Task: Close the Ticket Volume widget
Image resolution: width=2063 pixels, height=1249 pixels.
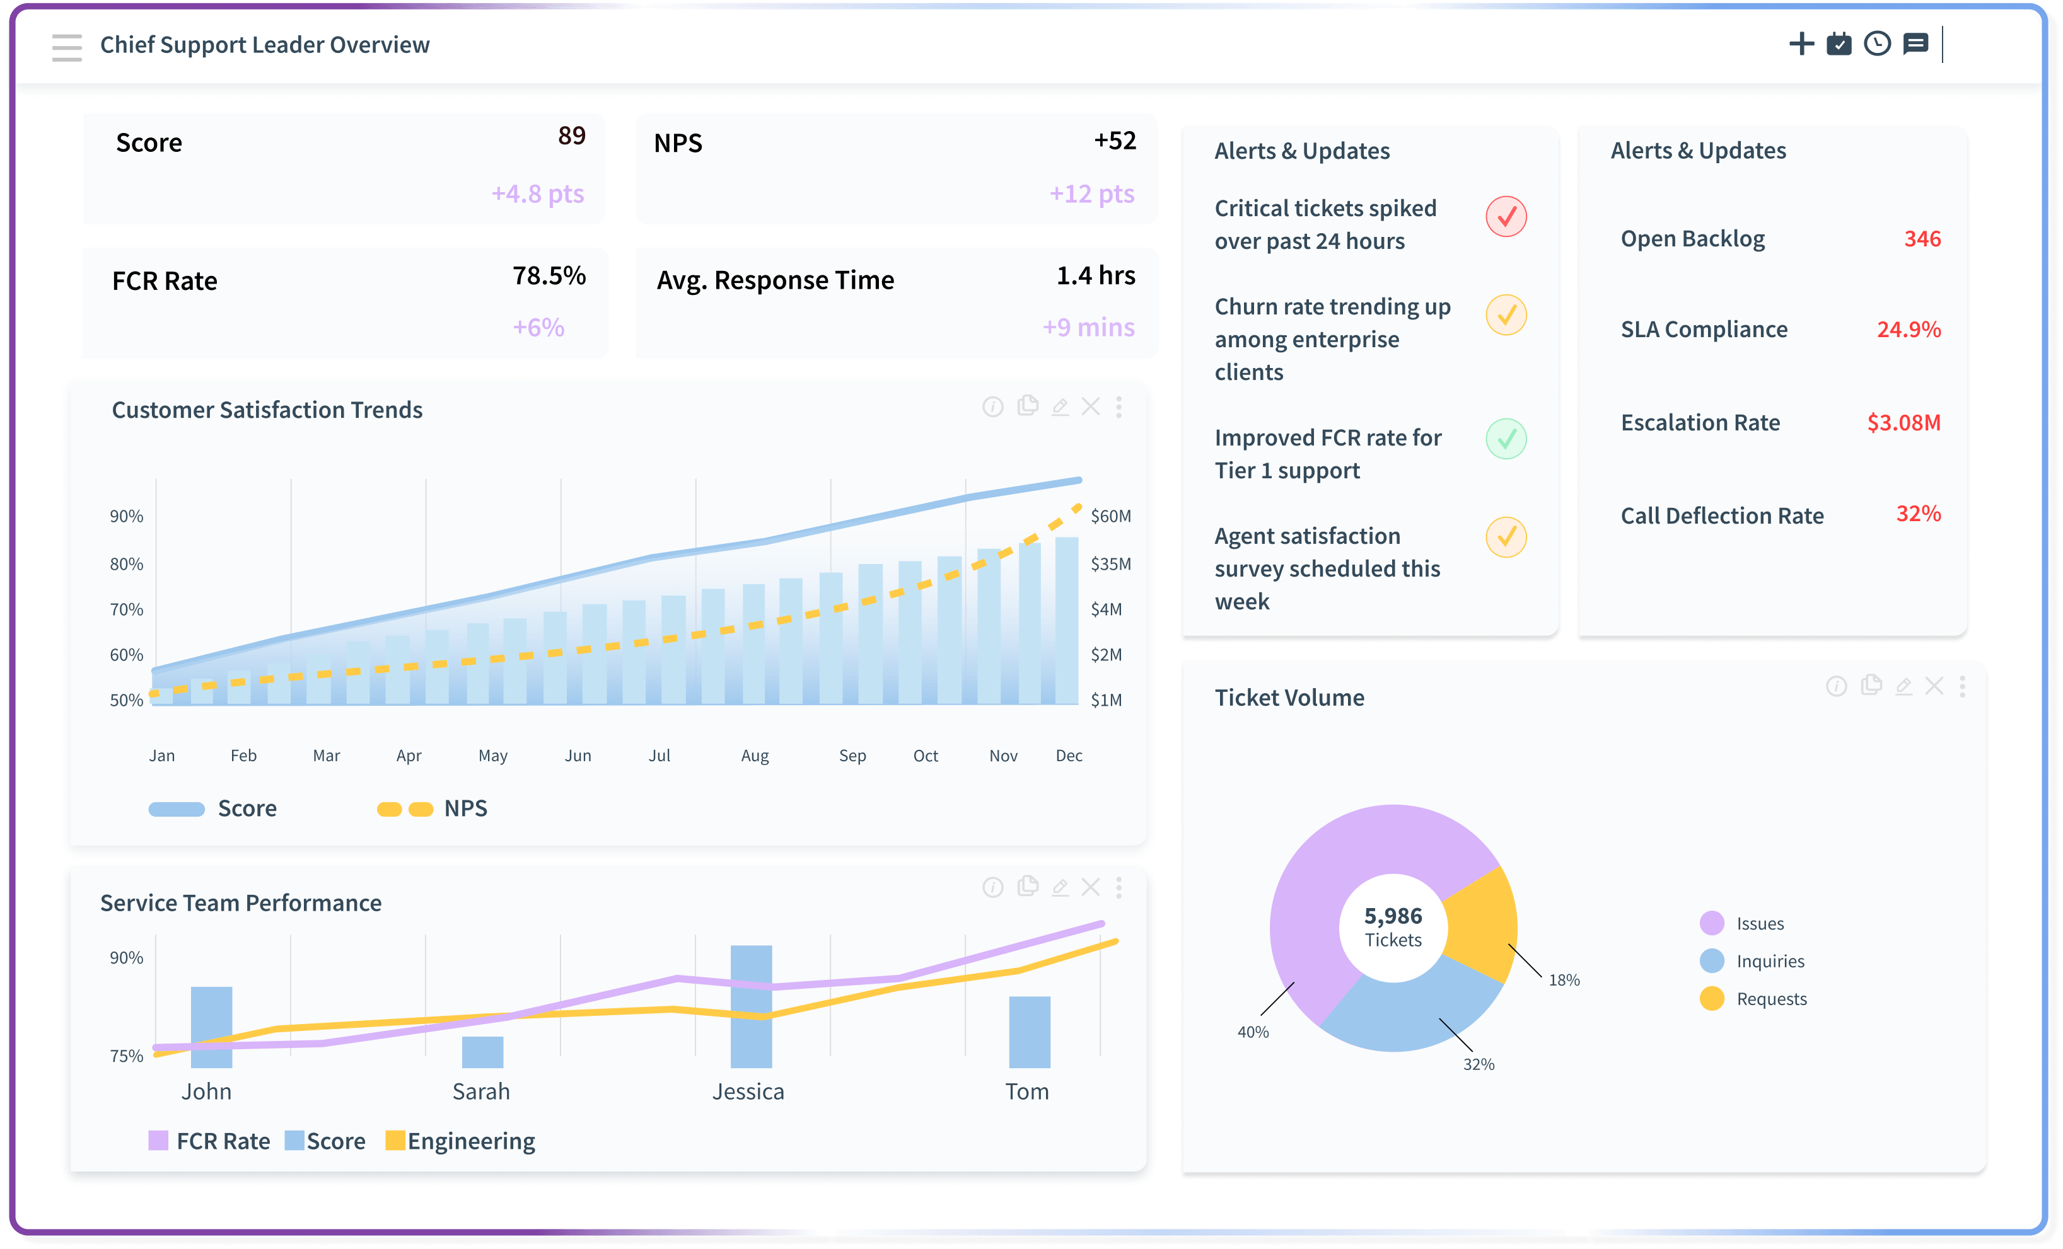Action: click(x=1934, y=686)
